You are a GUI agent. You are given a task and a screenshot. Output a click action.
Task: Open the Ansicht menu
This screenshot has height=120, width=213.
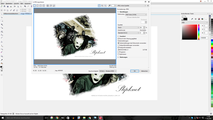pos(16,4)
